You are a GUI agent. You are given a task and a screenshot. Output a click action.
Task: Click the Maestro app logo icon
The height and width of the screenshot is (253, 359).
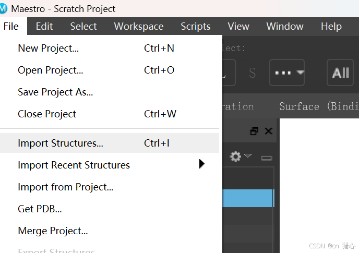[x=3, y=8]
